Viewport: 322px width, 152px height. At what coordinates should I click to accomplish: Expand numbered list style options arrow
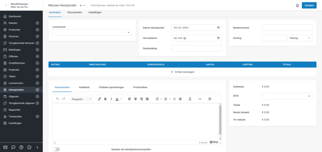[x=170, y=99]
